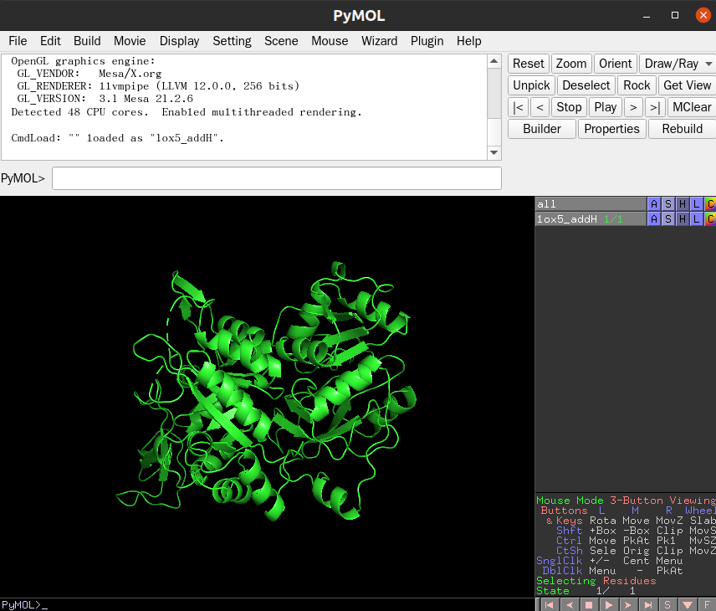Open Hide menu for 1ox5_addH

point(683,219)
